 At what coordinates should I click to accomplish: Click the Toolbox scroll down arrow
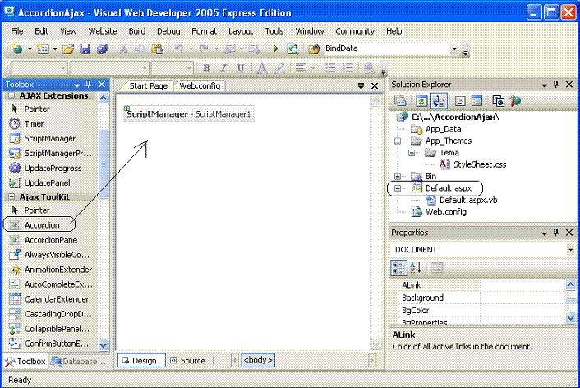click(x=104, y=345)
